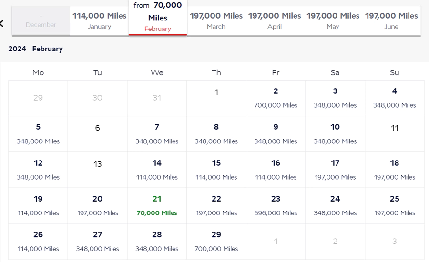Select February 1 date cell
This screenshot has width=429, height=262.
216,98
